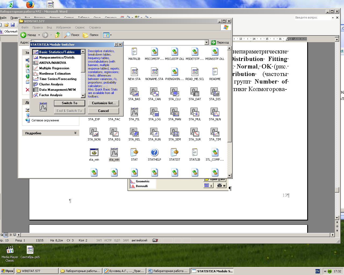Select the STATIST file icon
The height and width of the screenshot is (275, 344).
click(174, 153)
